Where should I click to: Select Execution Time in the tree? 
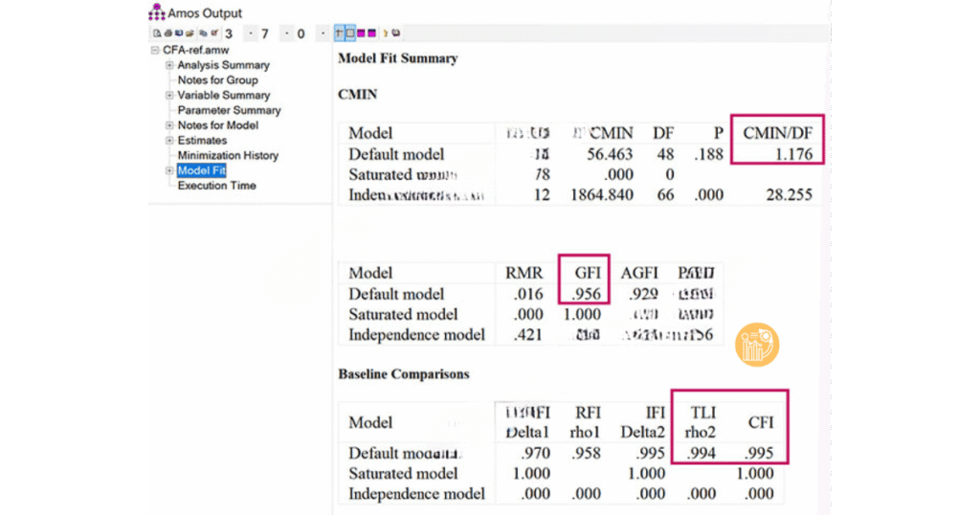pos(216,186)
